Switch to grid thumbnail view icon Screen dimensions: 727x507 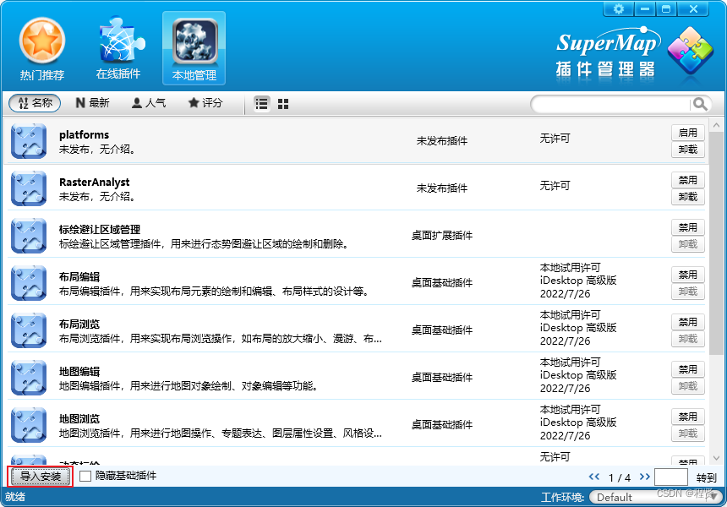282,103
